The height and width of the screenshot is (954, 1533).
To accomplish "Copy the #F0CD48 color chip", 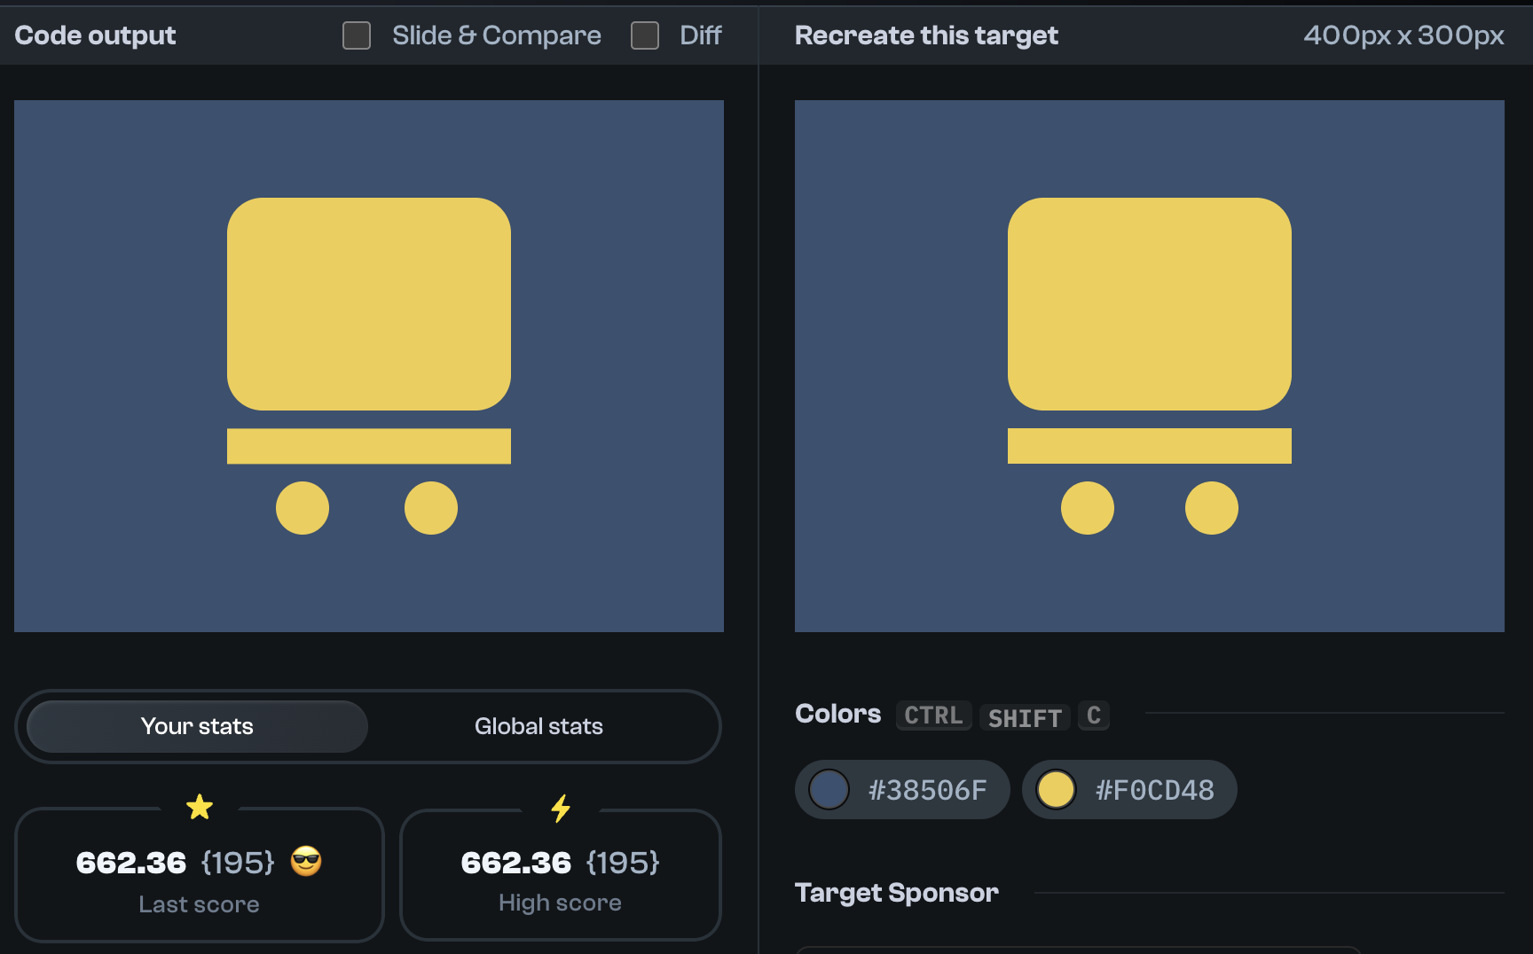I will coord(1129,789).
